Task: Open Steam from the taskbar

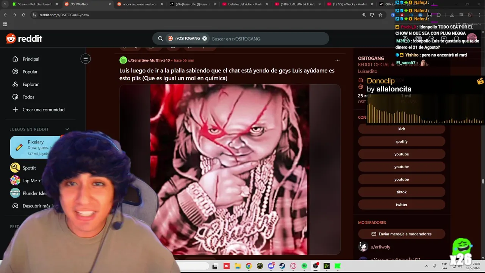Action: pos(282,266)
